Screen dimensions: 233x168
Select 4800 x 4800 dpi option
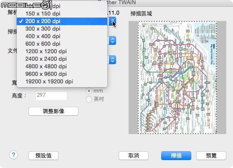pos(62,67)
